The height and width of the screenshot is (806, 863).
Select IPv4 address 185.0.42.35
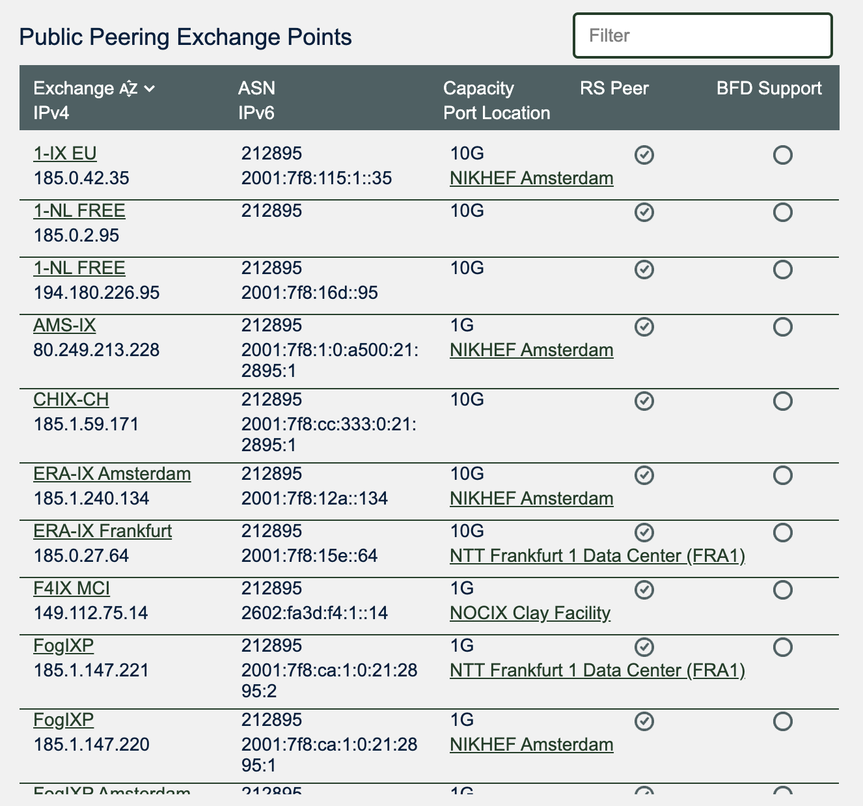(x=81, y=178)
